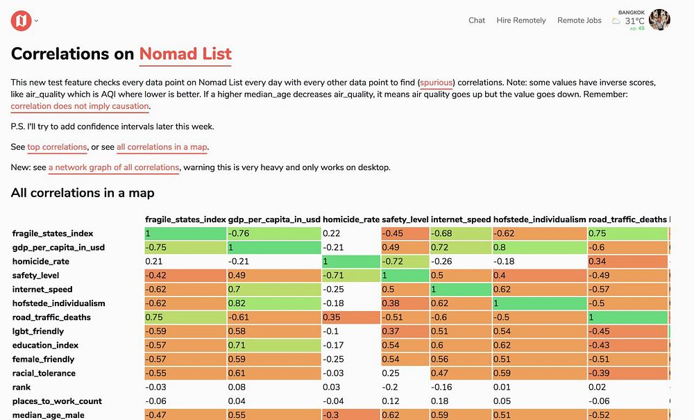Select the safety_level row label
This screenshot has height=420, width=694.
(35, 276)
